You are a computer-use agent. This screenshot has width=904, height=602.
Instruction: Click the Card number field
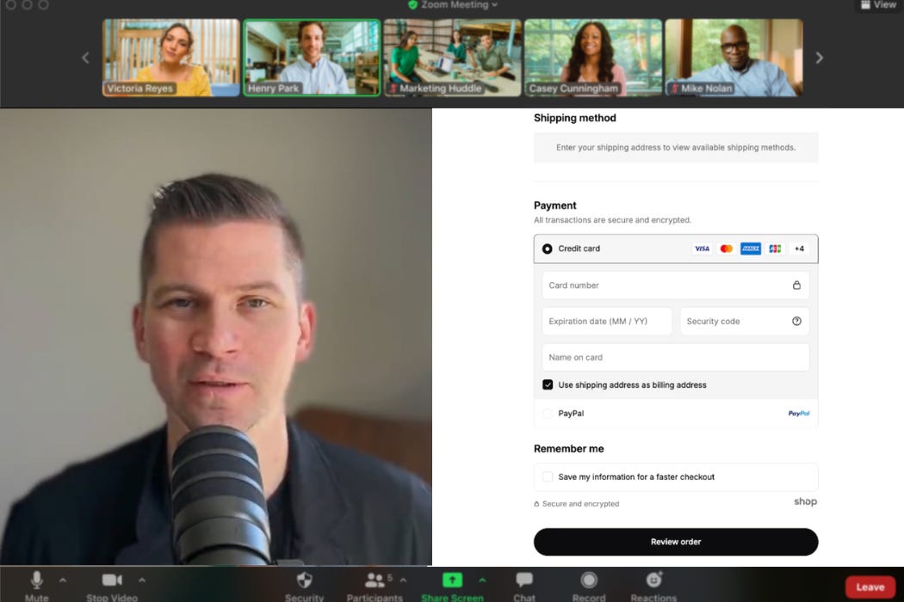676,286
